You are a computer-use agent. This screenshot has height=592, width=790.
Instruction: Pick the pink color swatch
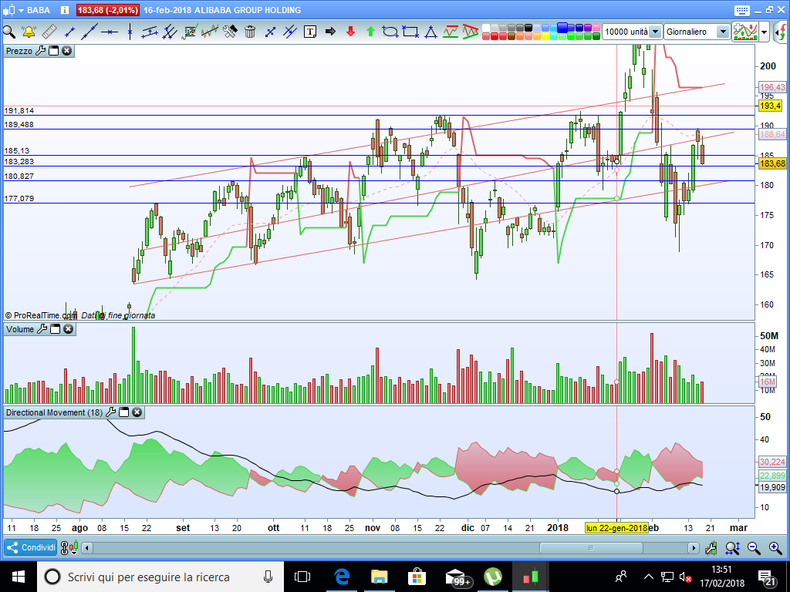[596, 28]
